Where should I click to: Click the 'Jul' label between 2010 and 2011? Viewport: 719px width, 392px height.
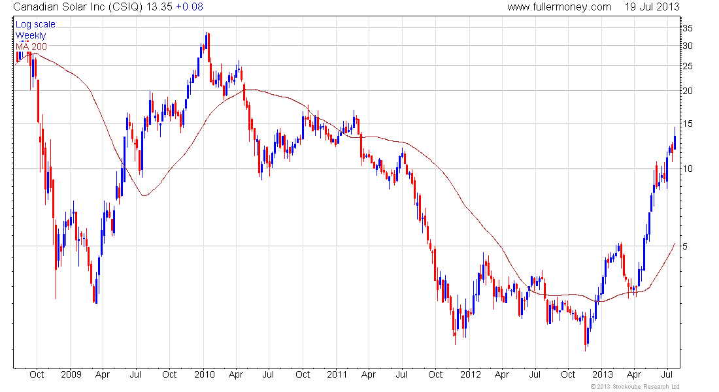(x=268, y=374)
